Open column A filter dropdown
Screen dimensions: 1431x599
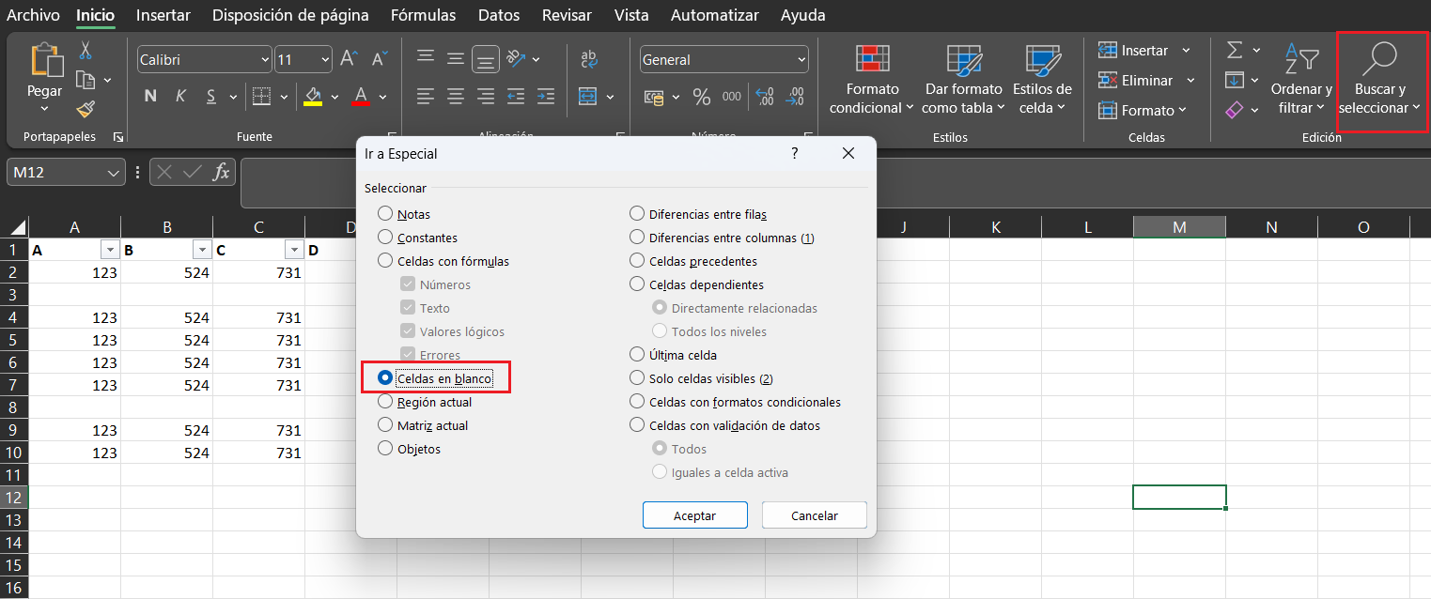(x=110, y=249)
